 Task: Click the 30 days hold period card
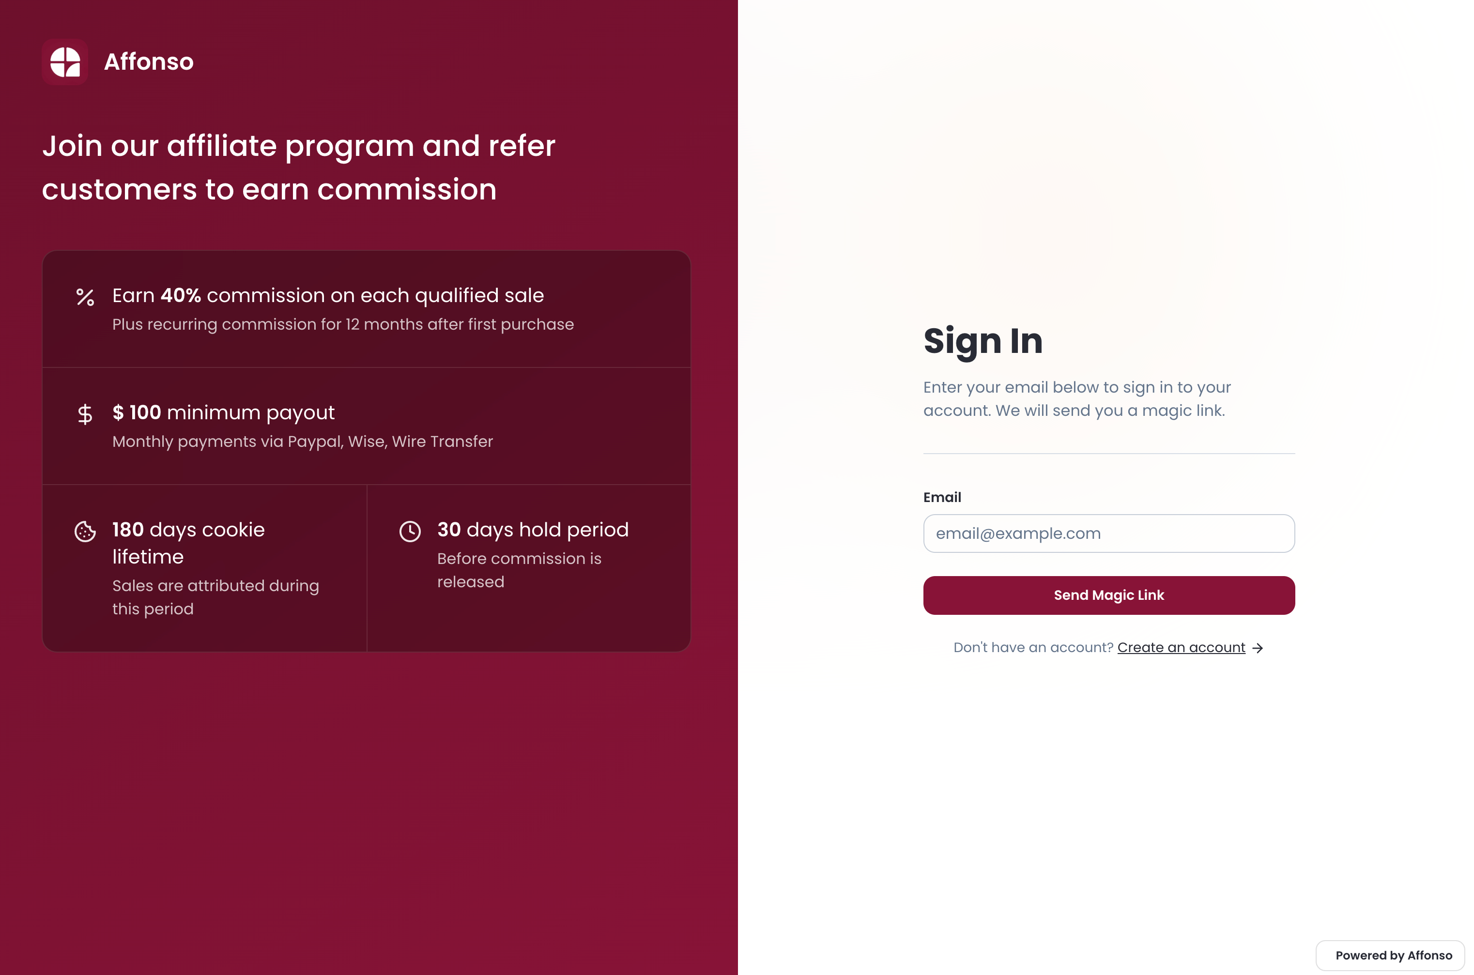click(529, 567)
